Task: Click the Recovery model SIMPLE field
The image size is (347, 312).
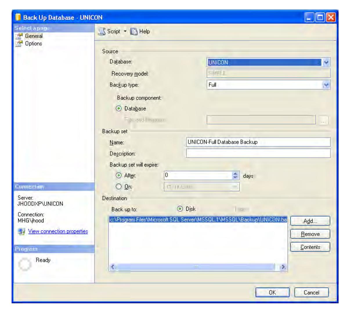Action: coord(268,73)
